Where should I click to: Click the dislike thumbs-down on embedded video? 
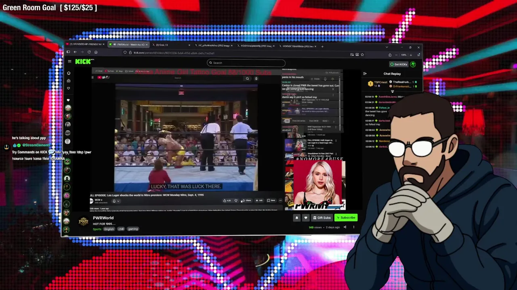tap(236, 200)
